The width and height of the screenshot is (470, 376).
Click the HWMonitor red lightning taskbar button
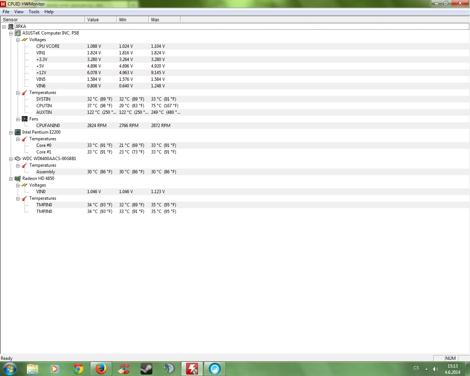tap(192, 369)
